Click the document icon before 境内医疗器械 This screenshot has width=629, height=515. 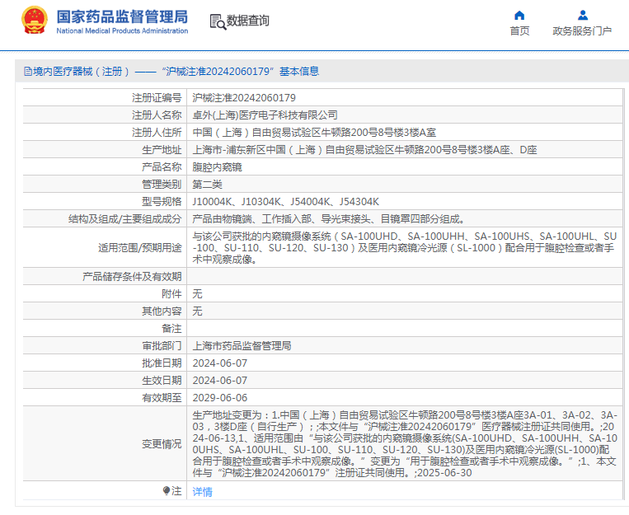[x=28, y=72]
